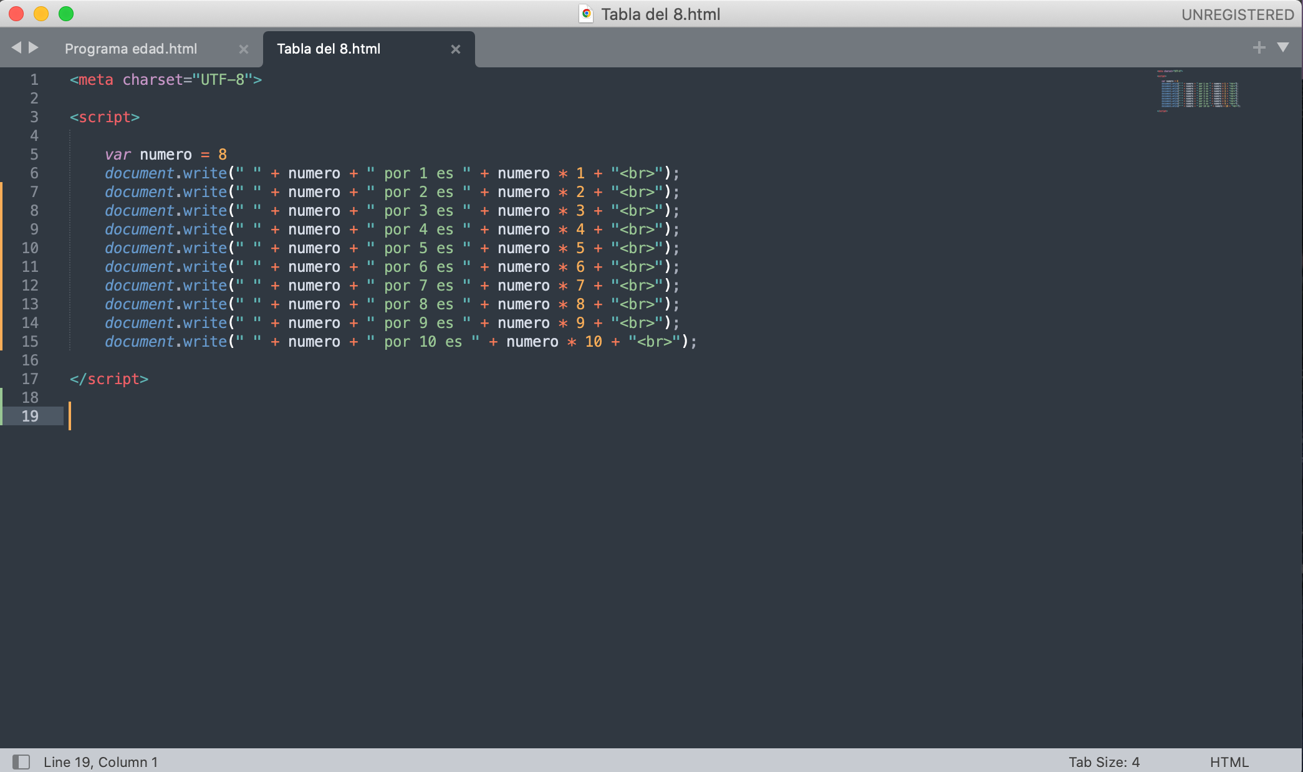Click write on line 7
The image size is (1303, 772).
point(205,192)
